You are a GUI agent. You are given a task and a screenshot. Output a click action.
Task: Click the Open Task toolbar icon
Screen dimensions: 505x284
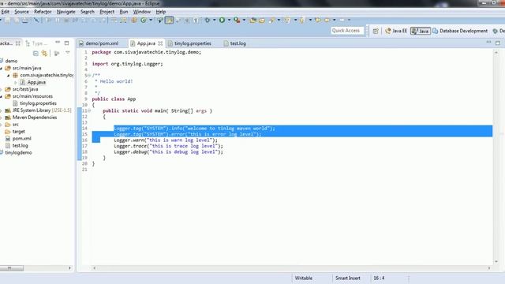click(262, 20)
